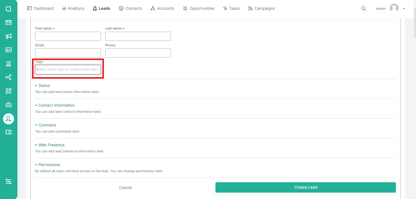Open the mail envelope sidebar icon
The image size is (416, 199).
coord(9,23)
